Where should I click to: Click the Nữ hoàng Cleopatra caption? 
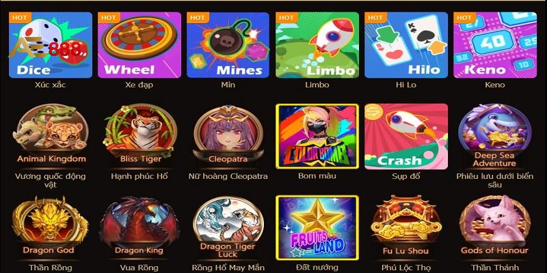pyautogui.click(x=228, y=176)
